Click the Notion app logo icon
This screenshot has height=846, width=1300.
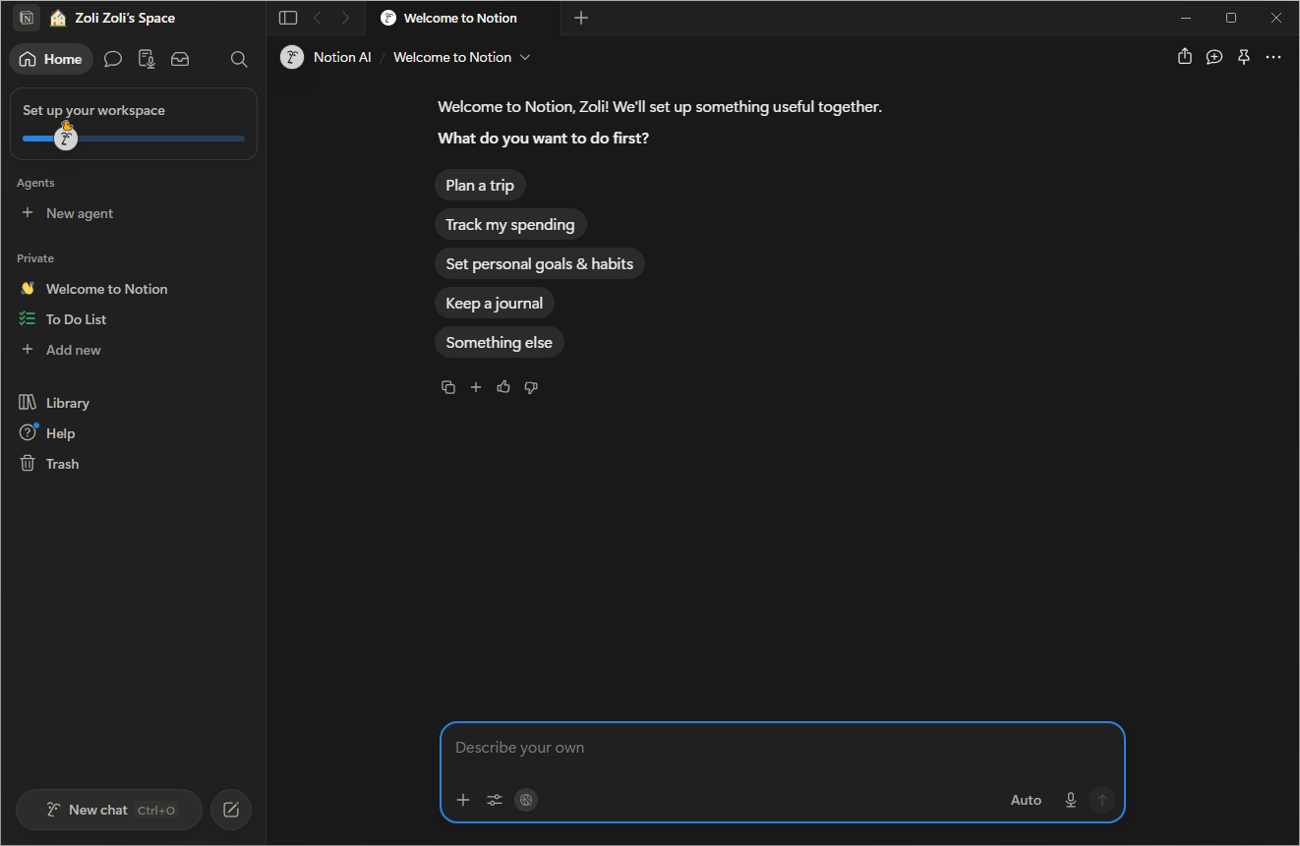click(x=27, y=18)
